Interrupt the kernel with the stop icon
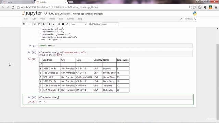 pyautogui.click(x=63, y=24)
